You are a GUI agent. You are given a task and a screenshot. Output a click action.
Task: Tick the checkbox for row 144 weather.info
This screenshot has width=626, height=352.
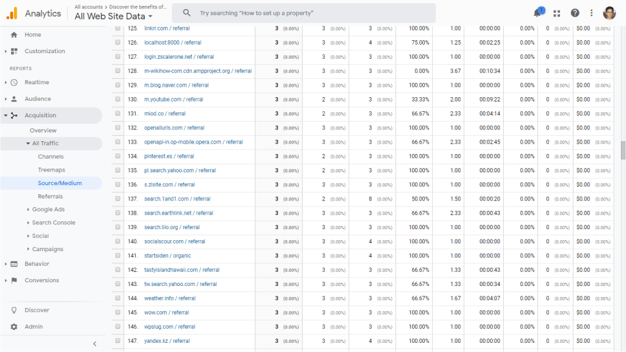[118, 298]
